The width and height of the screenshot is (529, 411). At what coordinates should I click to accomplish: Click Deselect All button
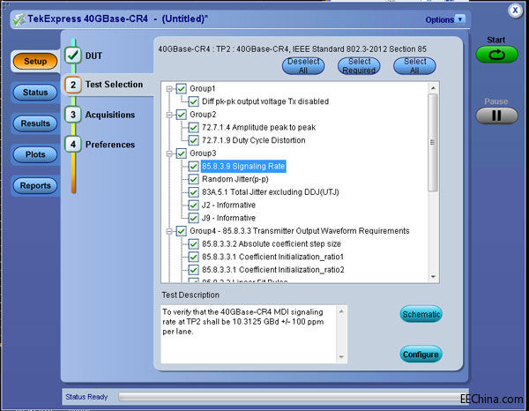pyautogui.click(x=303, y=66)
